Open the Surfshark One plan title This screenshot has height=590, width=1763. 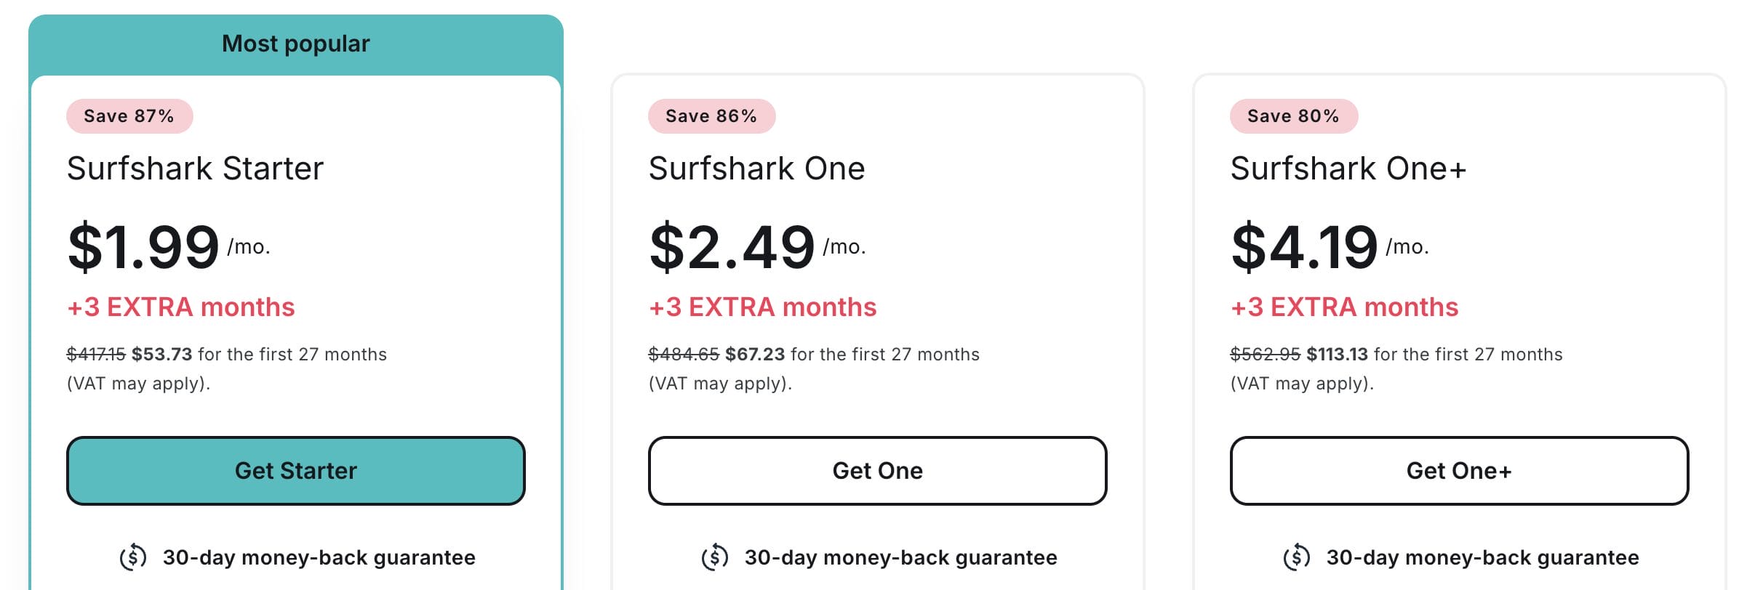[x=757, y=169]
